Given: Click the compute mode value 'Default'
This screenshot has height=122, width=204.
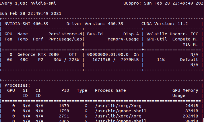Looking at the screenshot, I should click(x=189, y=60).
